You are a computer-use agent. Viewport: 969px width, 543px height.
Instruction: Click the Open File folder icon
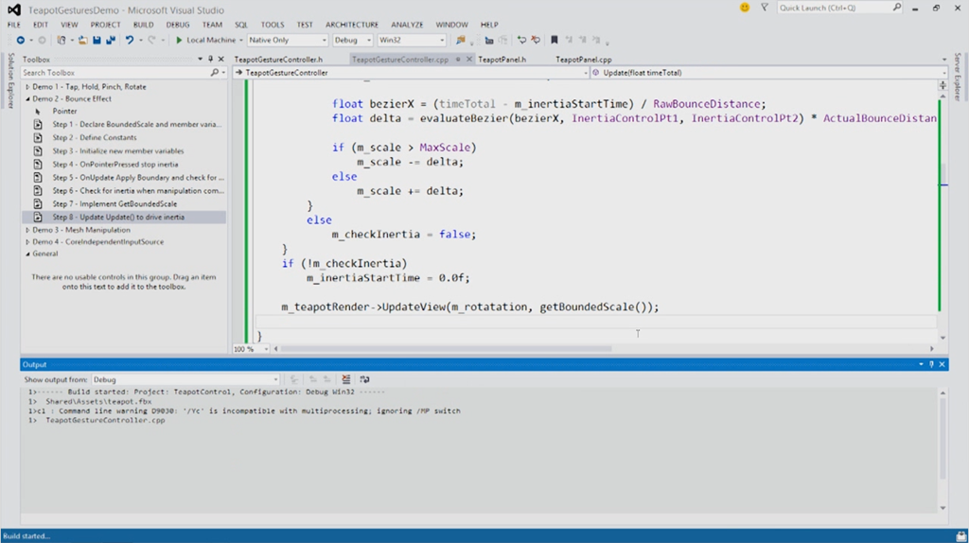point(82,40)
